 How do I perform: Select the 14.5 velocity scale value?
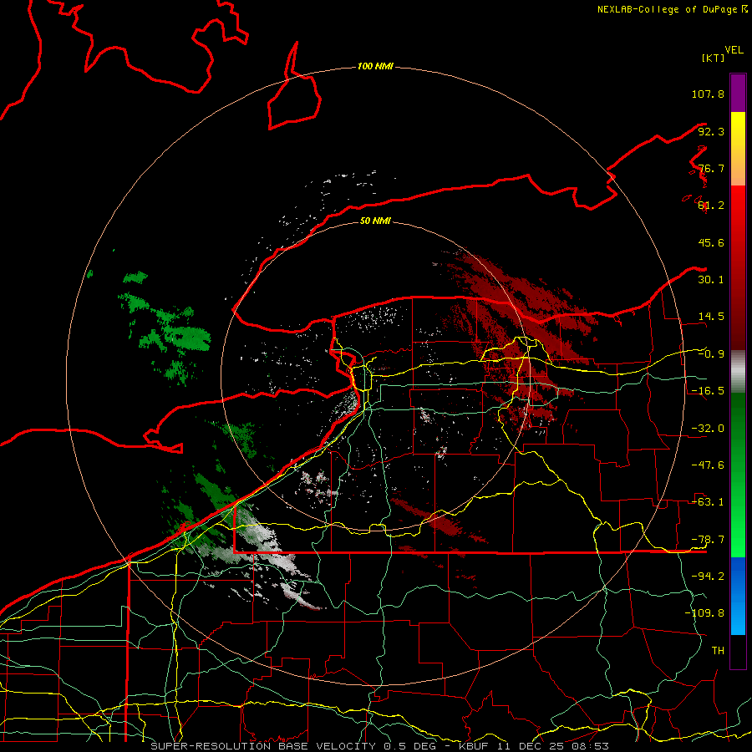tap(711, 317)
